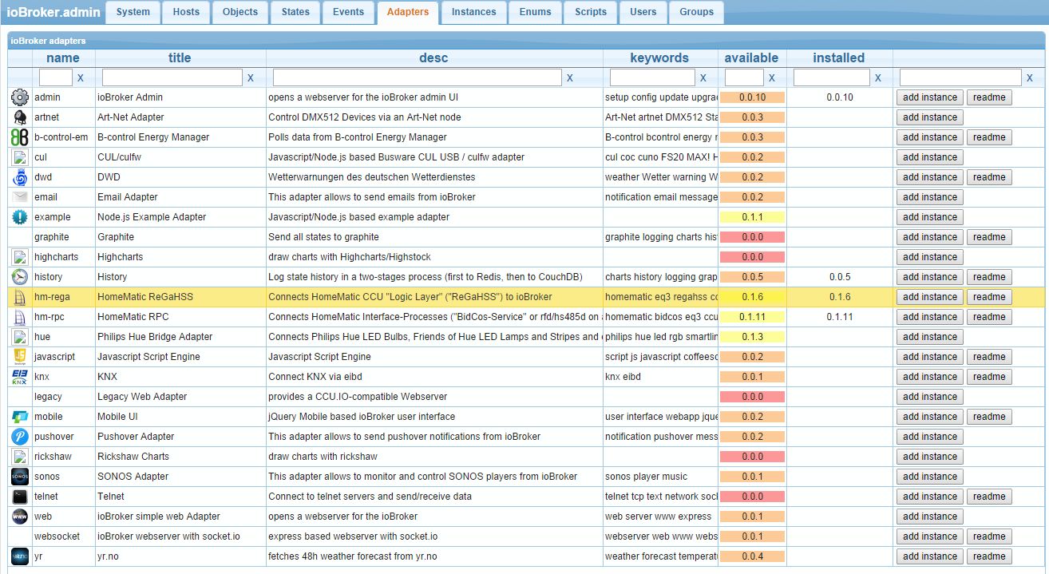Click the highcharts adapter broken-image icon

[x=20, y=257]
